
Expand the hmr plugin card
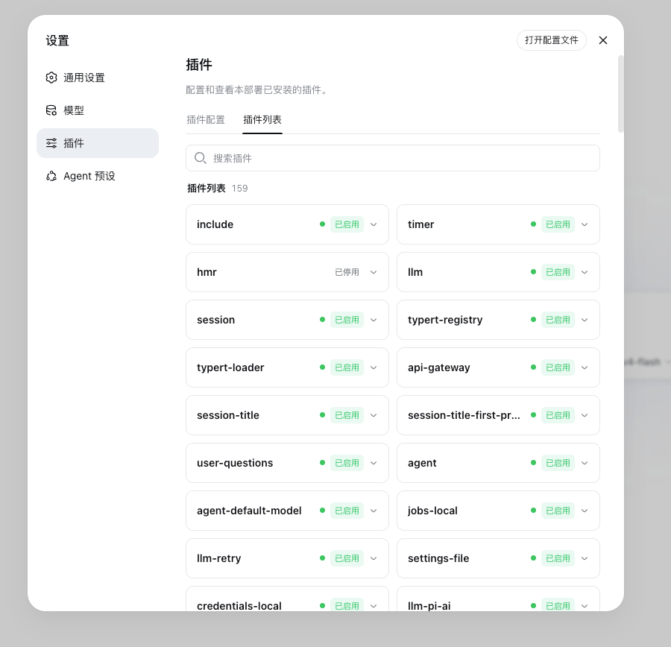click(x=374, y=272)
